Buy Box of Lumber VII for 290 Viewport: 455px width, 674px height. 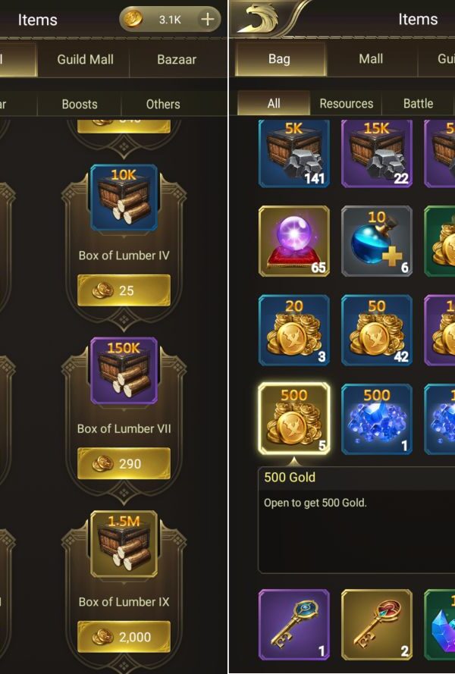(x=124, y=463)
